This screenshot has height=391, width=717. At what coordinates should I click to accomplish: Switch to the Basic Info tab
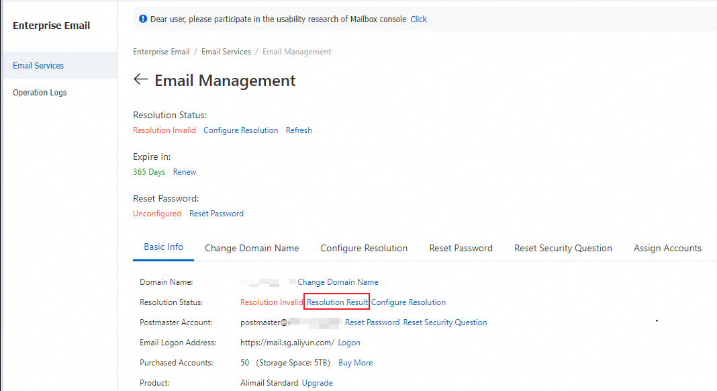coord(163,247)
